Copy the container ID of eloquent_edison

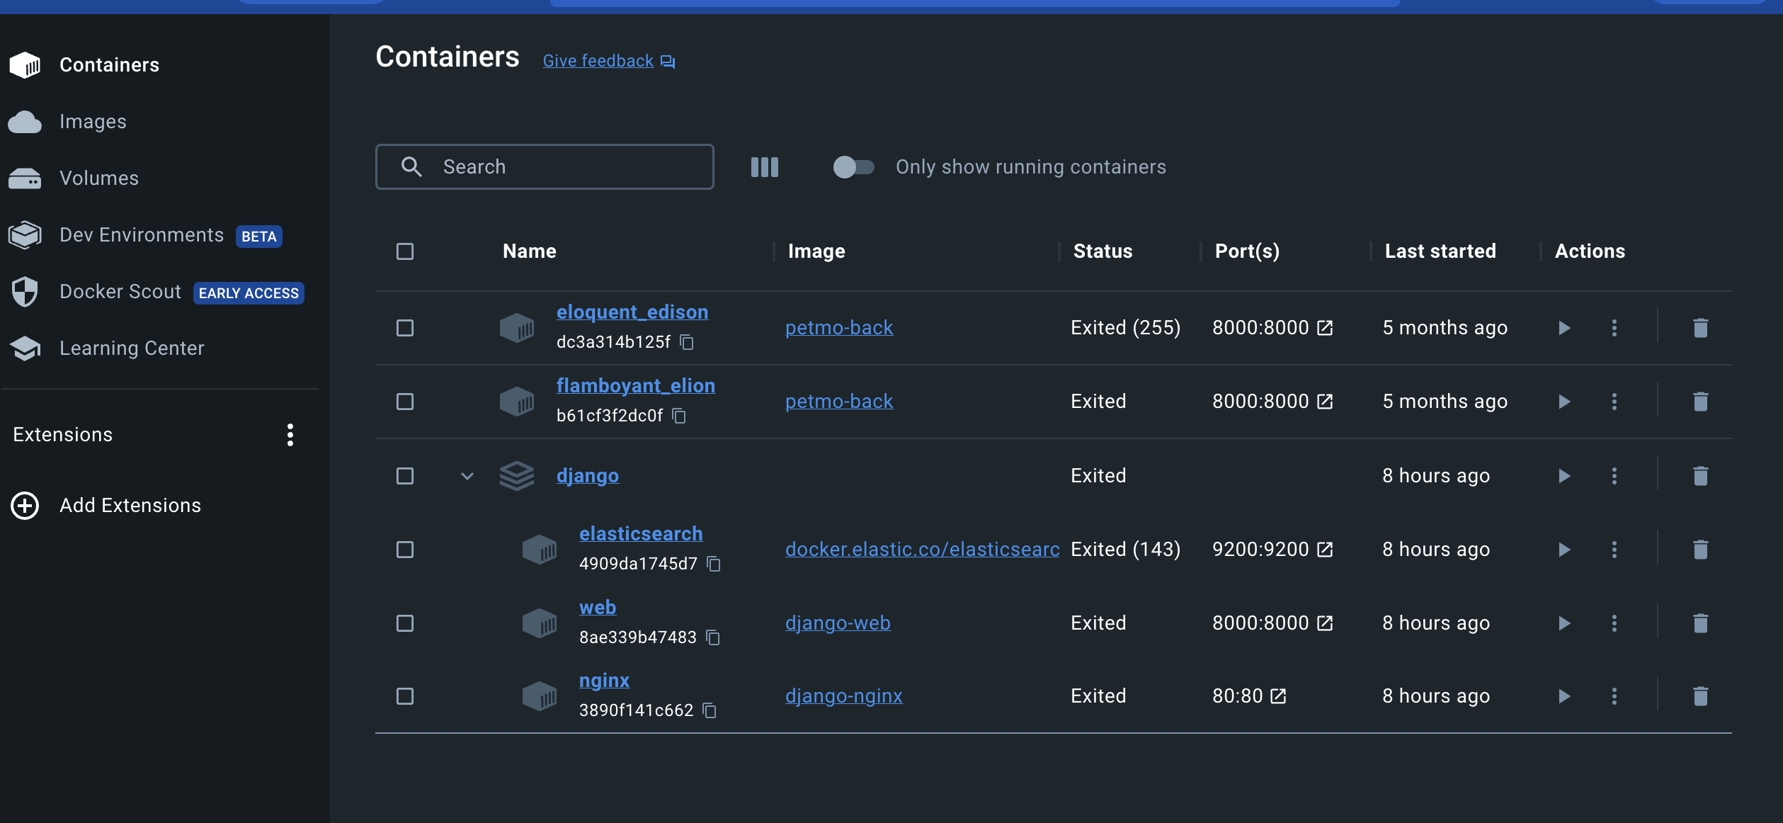pos(686,342)
